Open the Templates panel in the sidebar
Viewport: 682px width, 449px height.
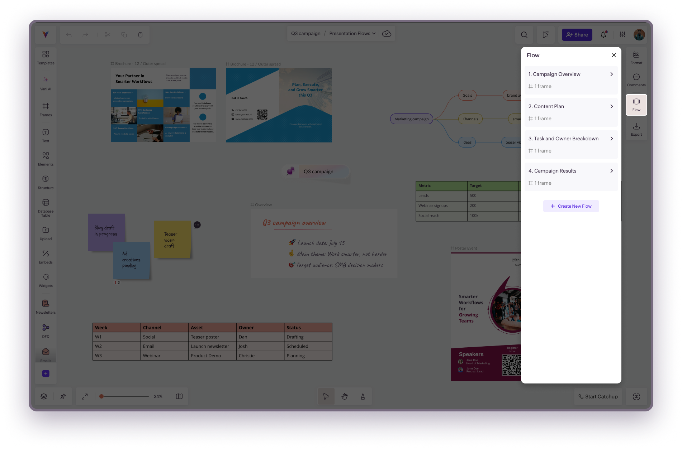tap(46, 57)
